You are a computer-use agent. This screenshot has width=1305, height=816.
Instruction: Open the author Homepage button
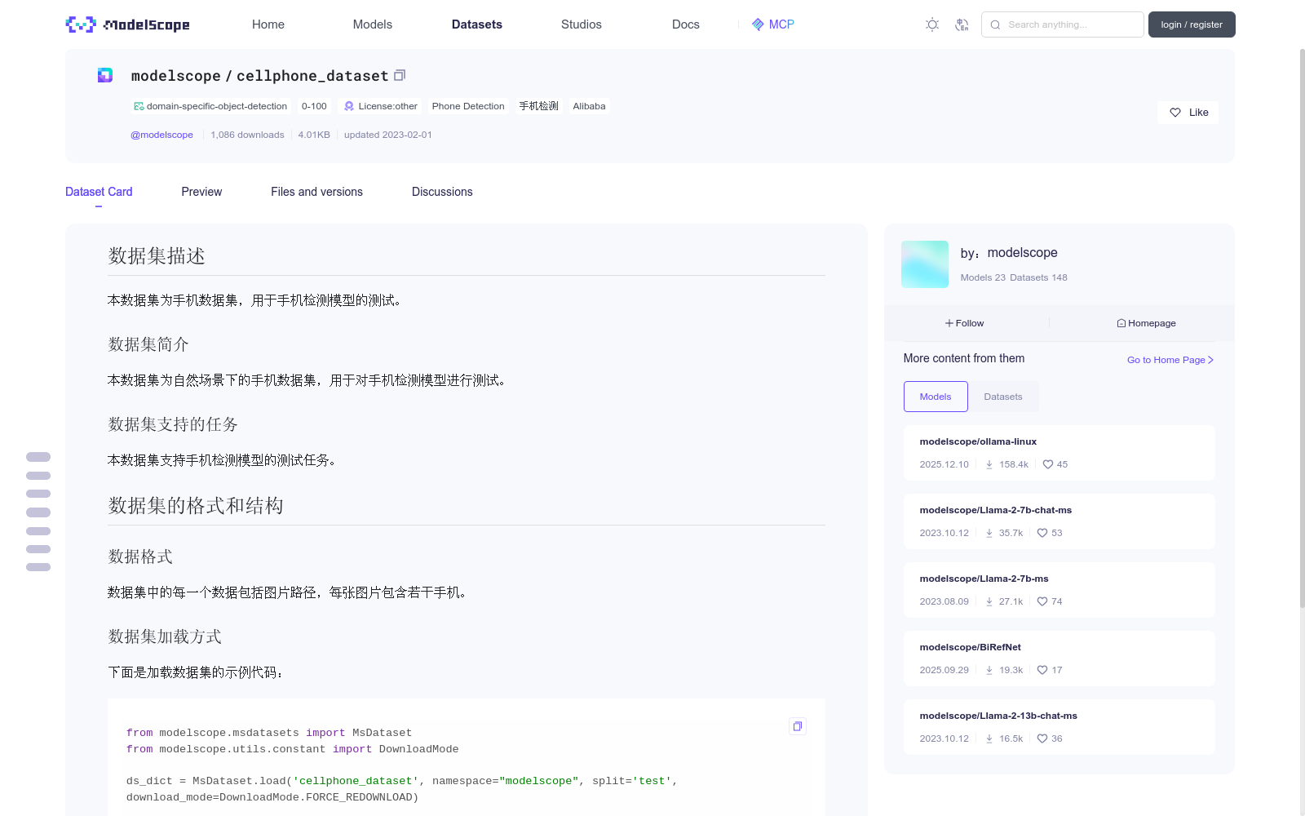point(1147,323)
